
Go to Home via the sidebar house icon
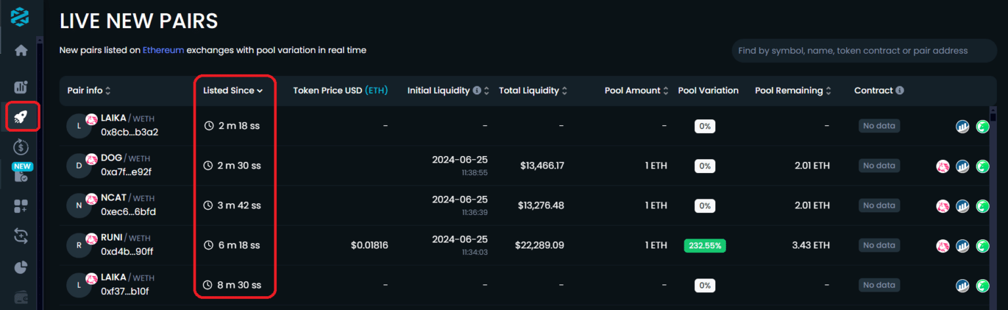[x=21, y=50]
